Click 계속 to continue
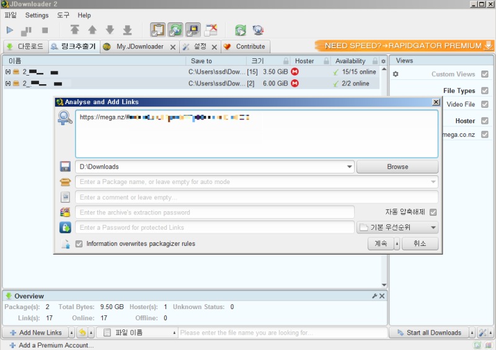 [x=381, y=244]
